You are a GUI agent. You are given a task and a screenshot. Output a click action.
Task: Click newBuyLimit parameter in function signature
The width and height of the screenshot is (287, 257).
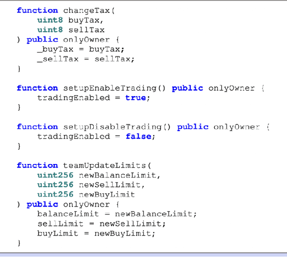click(107, 194)
